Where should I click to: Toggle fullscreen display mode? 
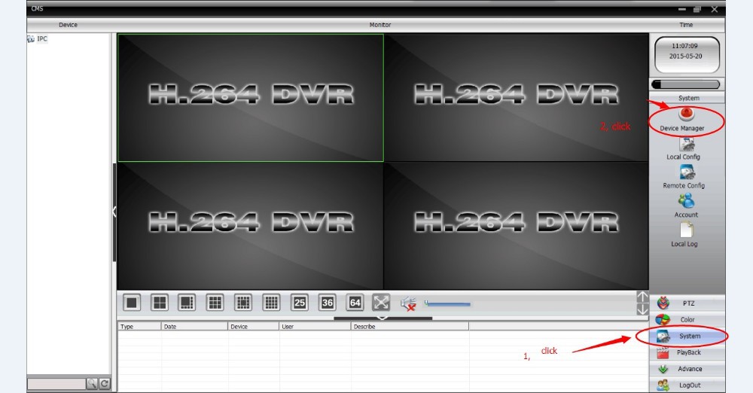(x=382, y=303)
